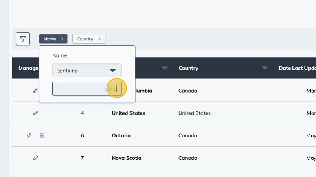This screenshot has width=316, height=177.
Task: Select the Country filter chip
Action: click(85, 39)
